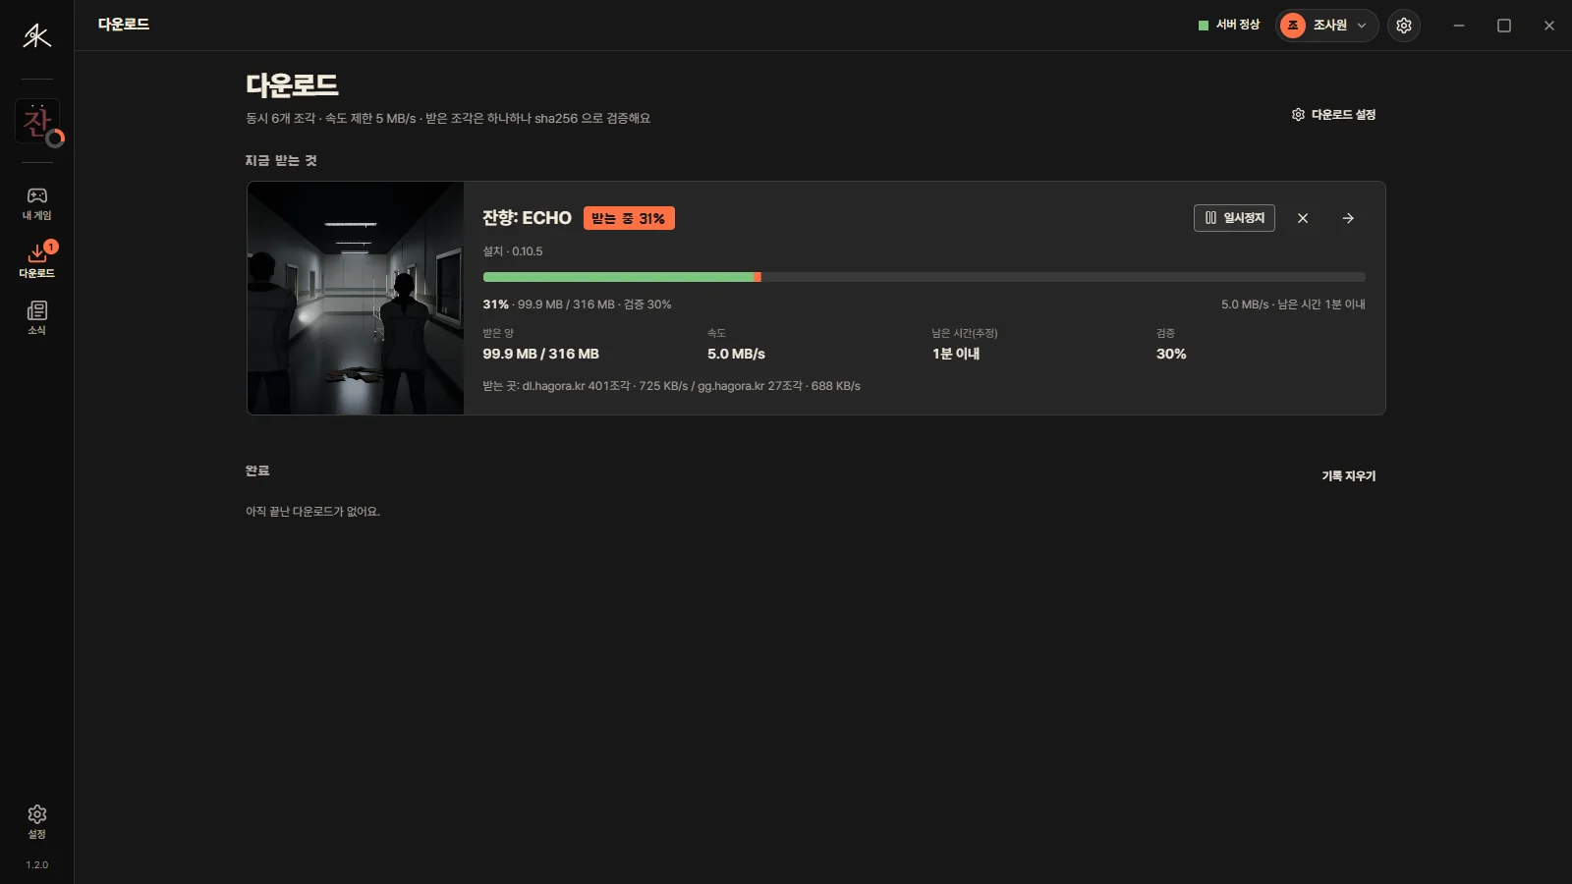Screen dimensions: 1572x884
Task: Click the sha256 download info subtitle
Action: (x=448, y=118)
